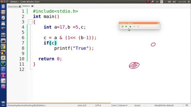
Task: Click on 'int main()' code text
Action: point(46,17)
